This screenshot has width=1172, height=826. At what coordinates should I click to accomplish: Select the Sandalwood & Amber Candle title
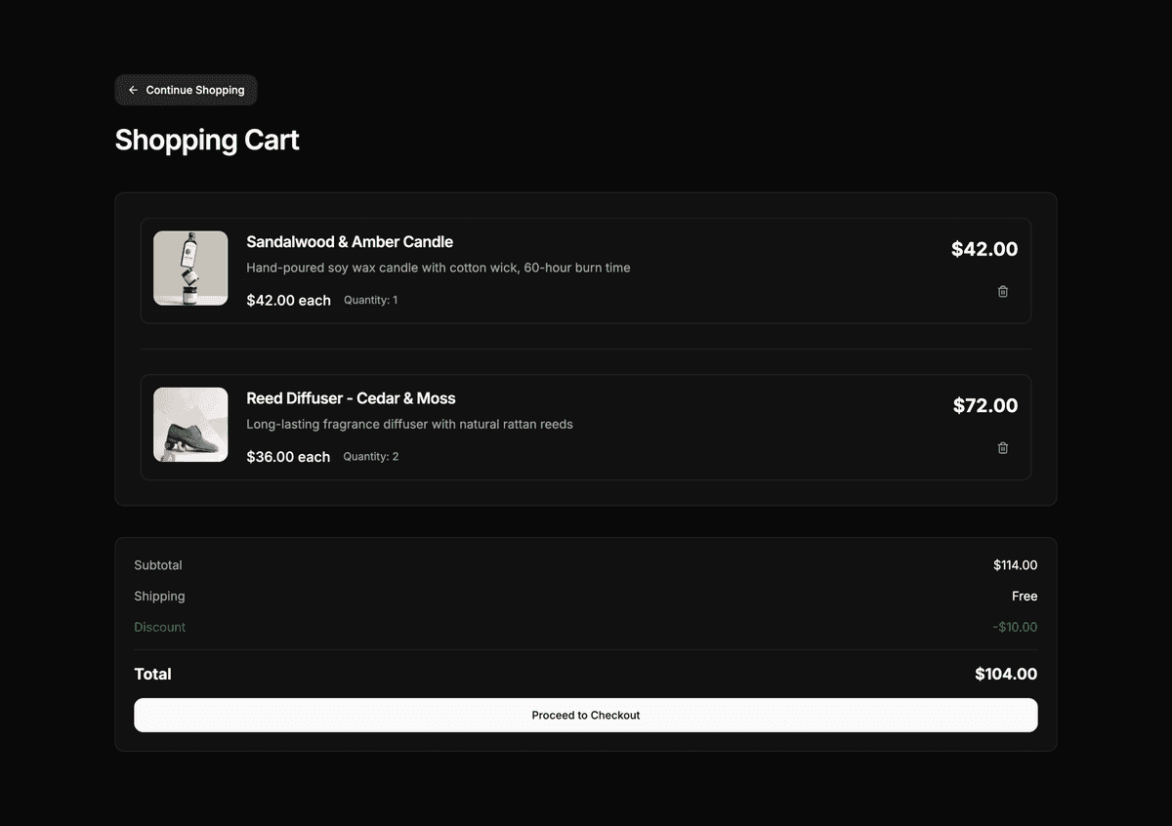click(350, 241)
